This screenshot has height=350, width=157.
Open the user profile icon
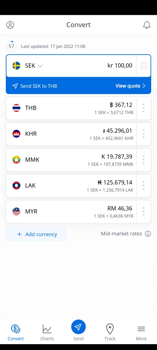coord(10,25)
